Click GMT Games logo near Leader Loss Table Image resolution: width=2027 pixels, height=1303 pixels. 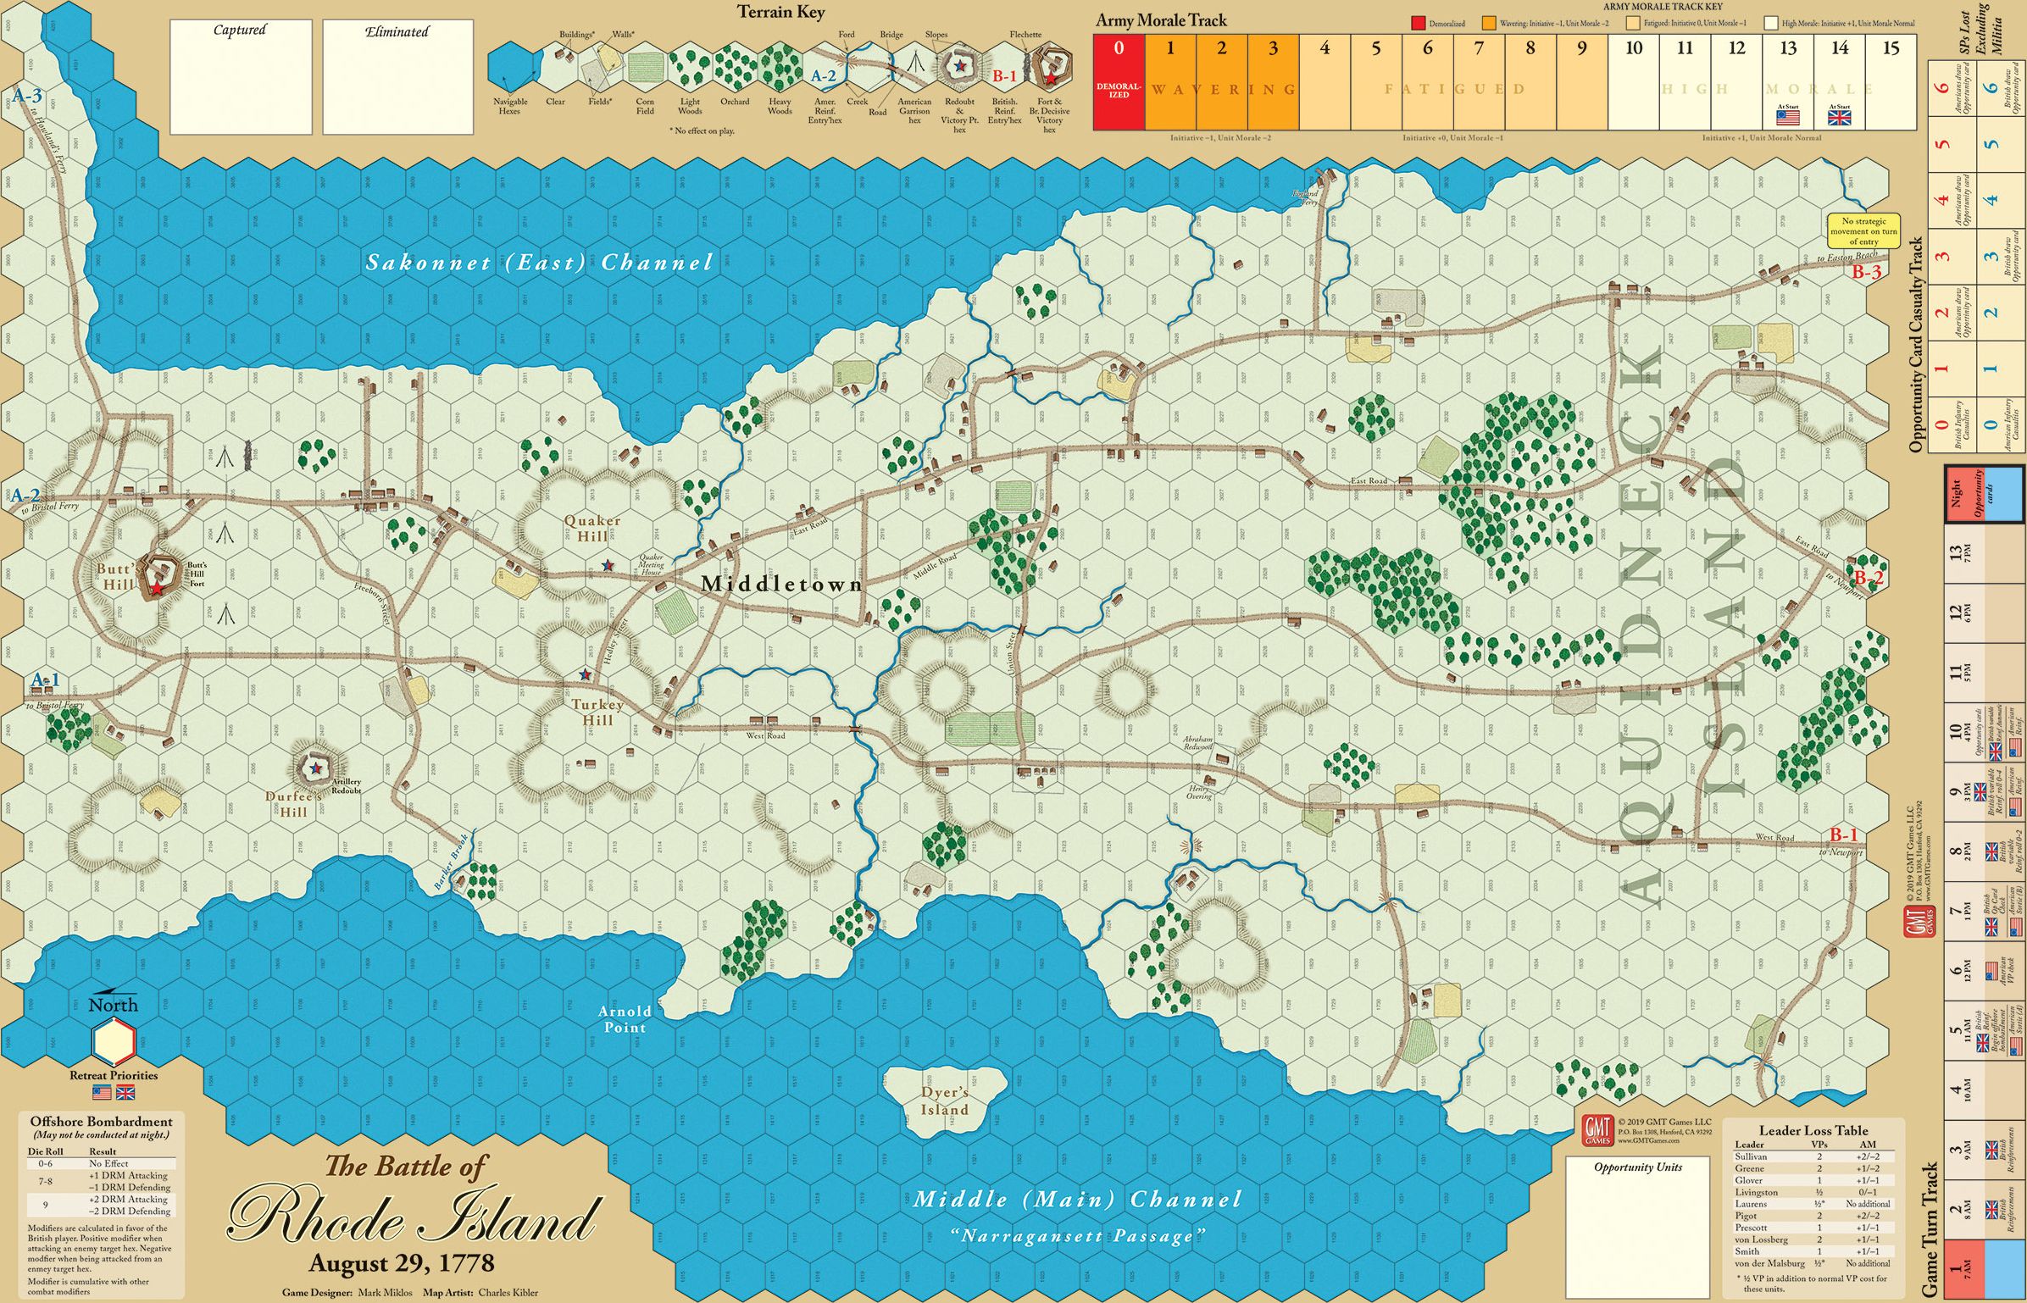1597,1130
